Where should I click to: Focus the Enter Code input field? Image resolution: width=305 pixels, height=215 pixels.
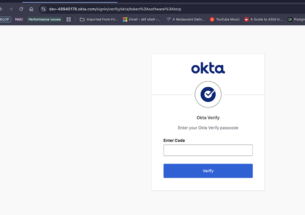(208, 150)
